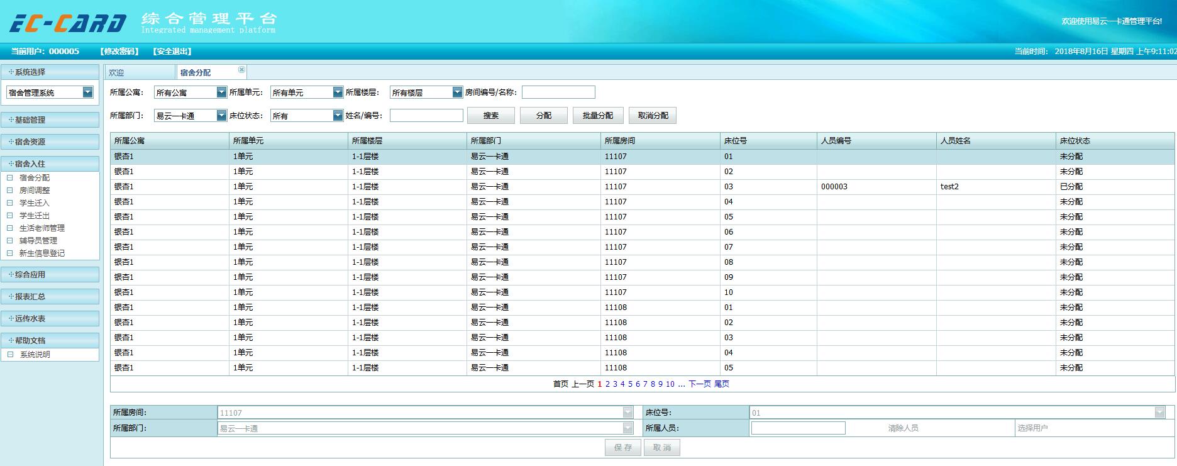Collapse the 宿舍入住 sidebar section
The width and height of the screenshot is (1177, 466).
tap(50, 164)
